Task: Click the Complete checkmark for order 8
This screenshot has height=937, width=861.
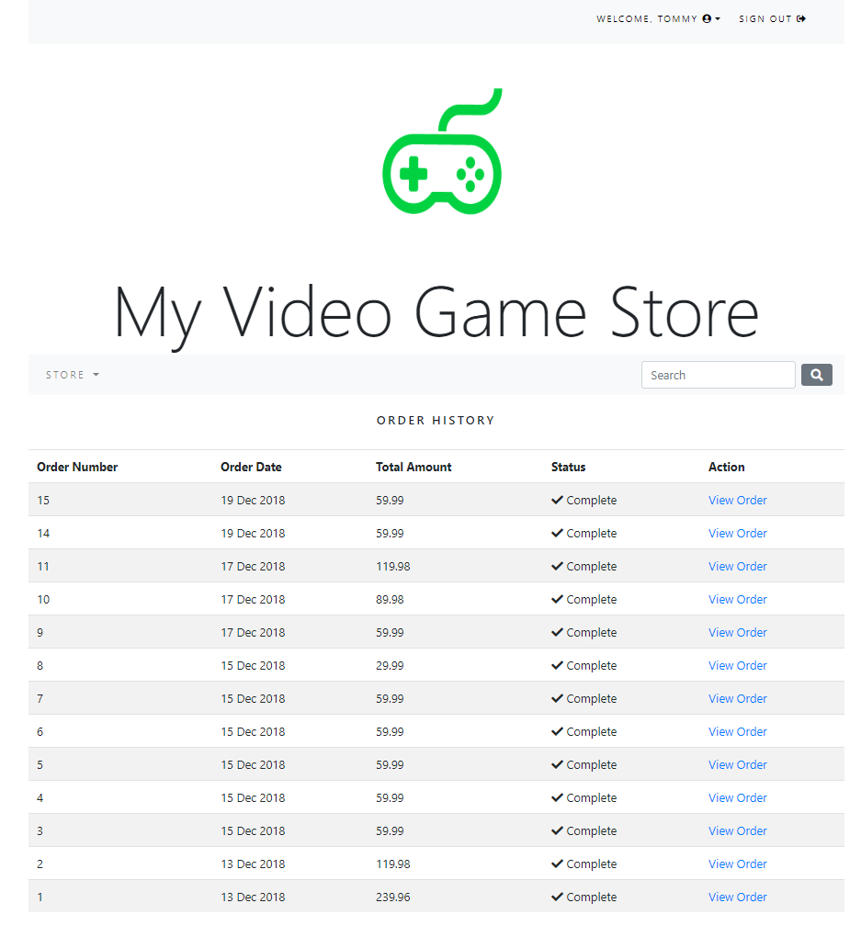Action: coord(556,665)
